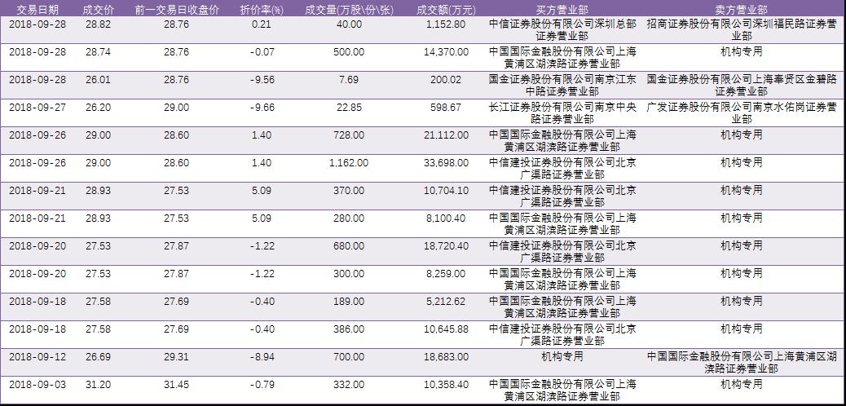Click the 386.00 volume cell
Screen dimensions: 846x406
pyautogui.click(x=349, y=329)
